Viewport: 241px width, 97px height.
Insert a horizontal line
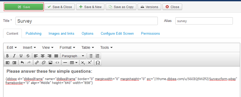click(x=65, y=63)
